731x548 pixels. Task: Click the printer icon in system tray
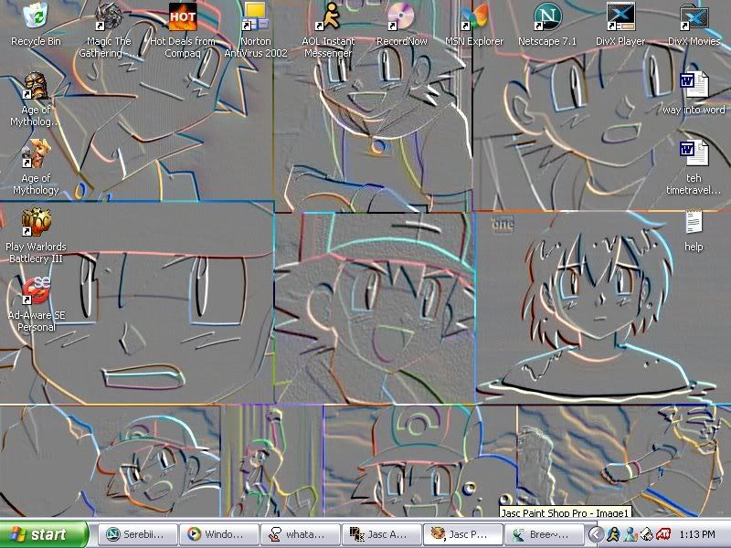647,534
